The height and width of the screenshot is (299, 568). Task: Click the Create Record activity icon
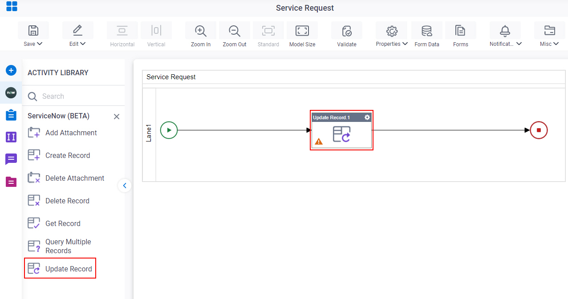click(34, 155)
